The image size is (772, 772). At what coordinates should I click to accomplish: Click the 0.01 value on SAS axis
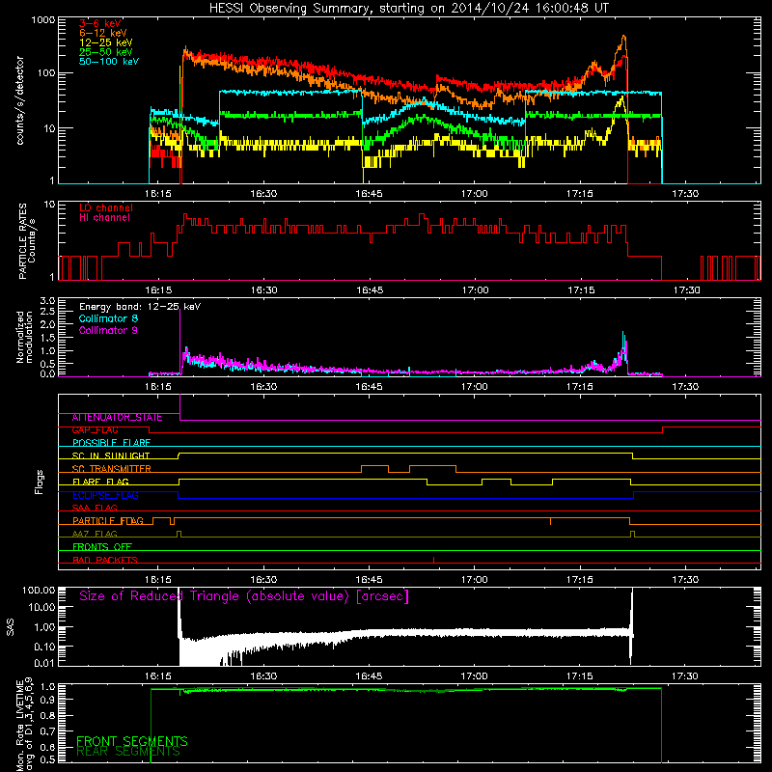(x=45, y=663)
